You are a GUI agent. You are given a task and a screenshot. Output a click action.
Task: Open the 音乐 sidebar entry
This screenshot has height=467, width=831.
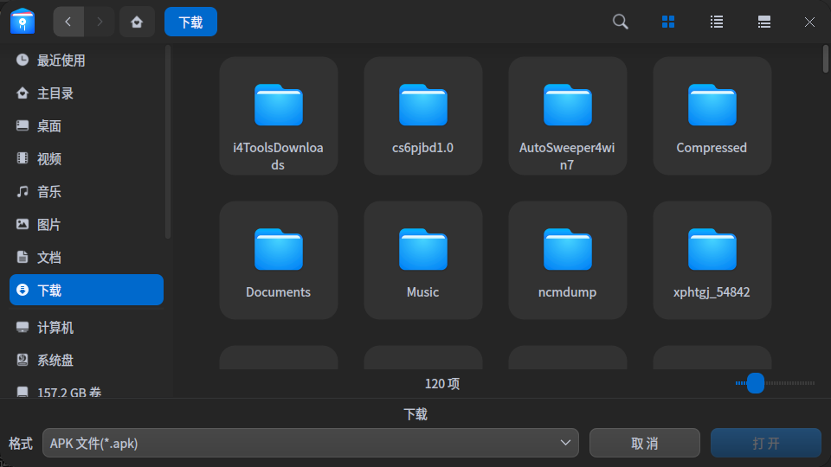[49, 192]
